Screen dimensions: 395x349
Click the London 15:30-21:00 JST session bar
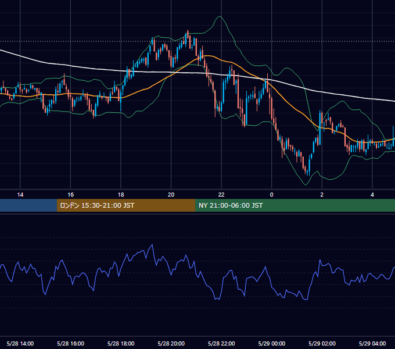(126, 205)
